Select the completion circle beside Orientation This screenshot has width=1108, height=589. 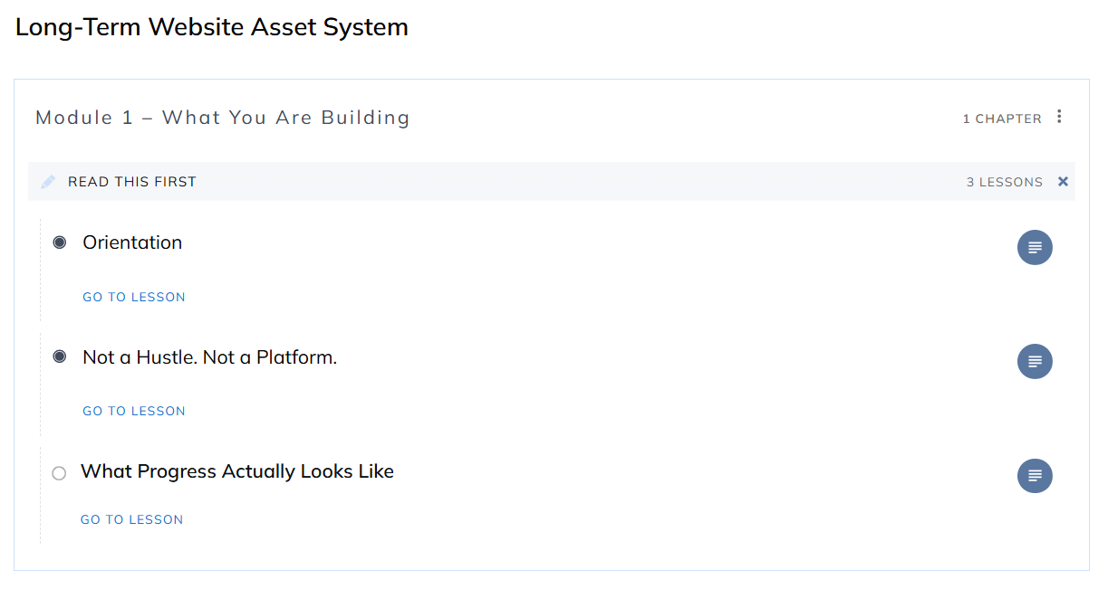click(x=59, y=241)
